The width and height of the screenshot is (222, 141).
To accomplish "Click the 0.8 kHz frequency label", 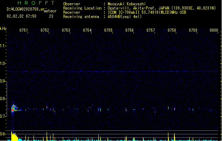I will (3, 99).
